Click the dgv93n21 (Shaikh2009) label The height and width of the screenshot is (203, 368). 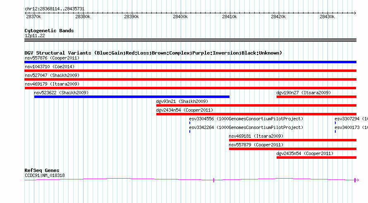click(182, 101)
